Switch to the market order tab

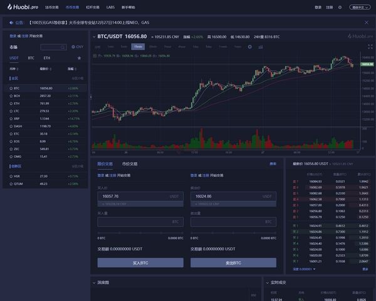tap(130, 164)
